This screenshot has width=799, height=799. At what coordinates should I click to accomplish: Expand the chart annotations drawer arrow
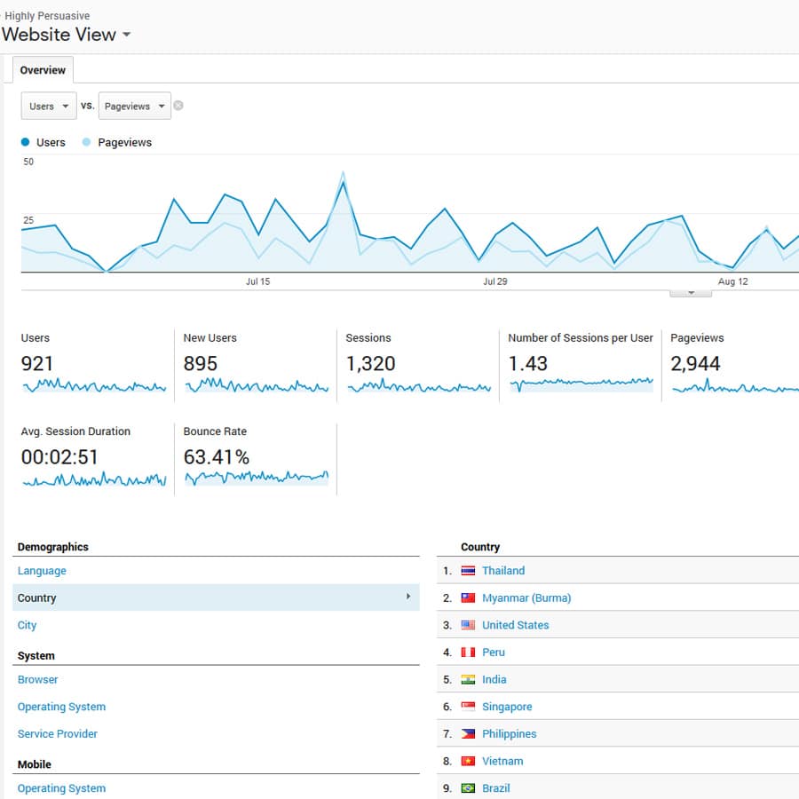[x=691, y=293]
